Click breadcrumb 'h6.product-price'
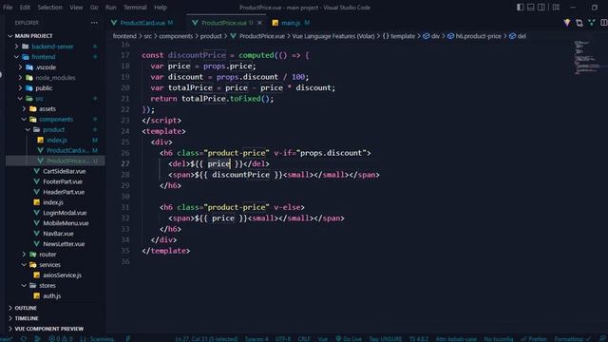Image resolution: width=608 pixels, height=342 pixels. (x=478, y=36)
